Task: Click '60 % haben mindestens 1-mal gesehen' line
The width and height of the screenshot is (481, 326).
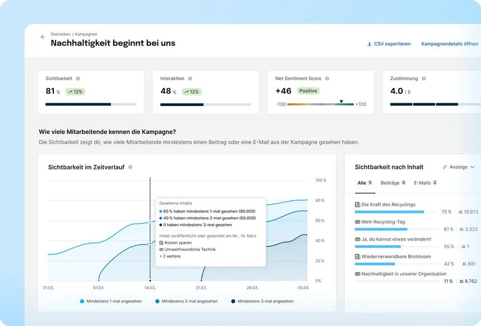Action: coord(207,211)
